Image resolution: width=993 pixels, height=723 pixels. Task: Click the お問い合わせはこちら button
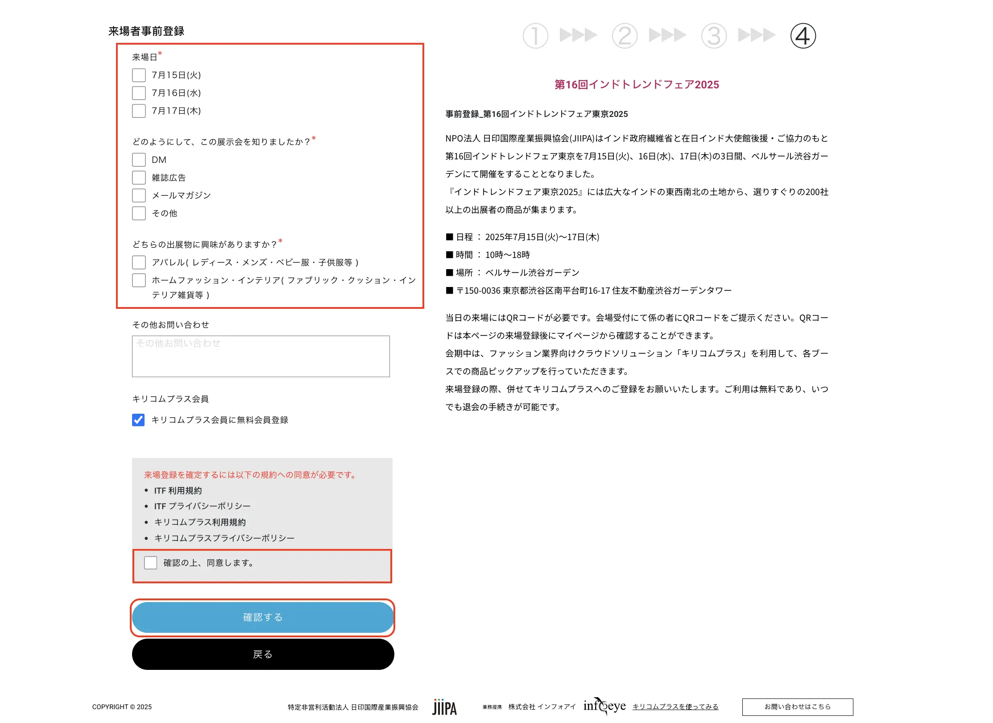pyautogui.click(x=798, y=707)
